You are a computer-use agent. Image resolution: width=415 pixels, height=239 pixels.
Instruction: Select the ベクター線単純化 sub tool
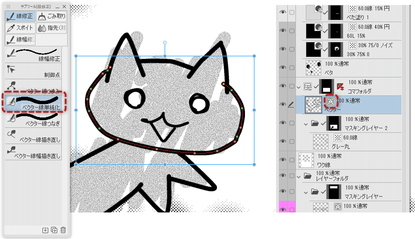[34, 103]
